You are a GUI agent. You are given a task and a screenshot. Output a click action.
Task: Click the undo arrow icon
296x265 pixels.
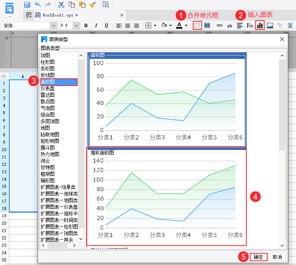[x=38, y=5]
